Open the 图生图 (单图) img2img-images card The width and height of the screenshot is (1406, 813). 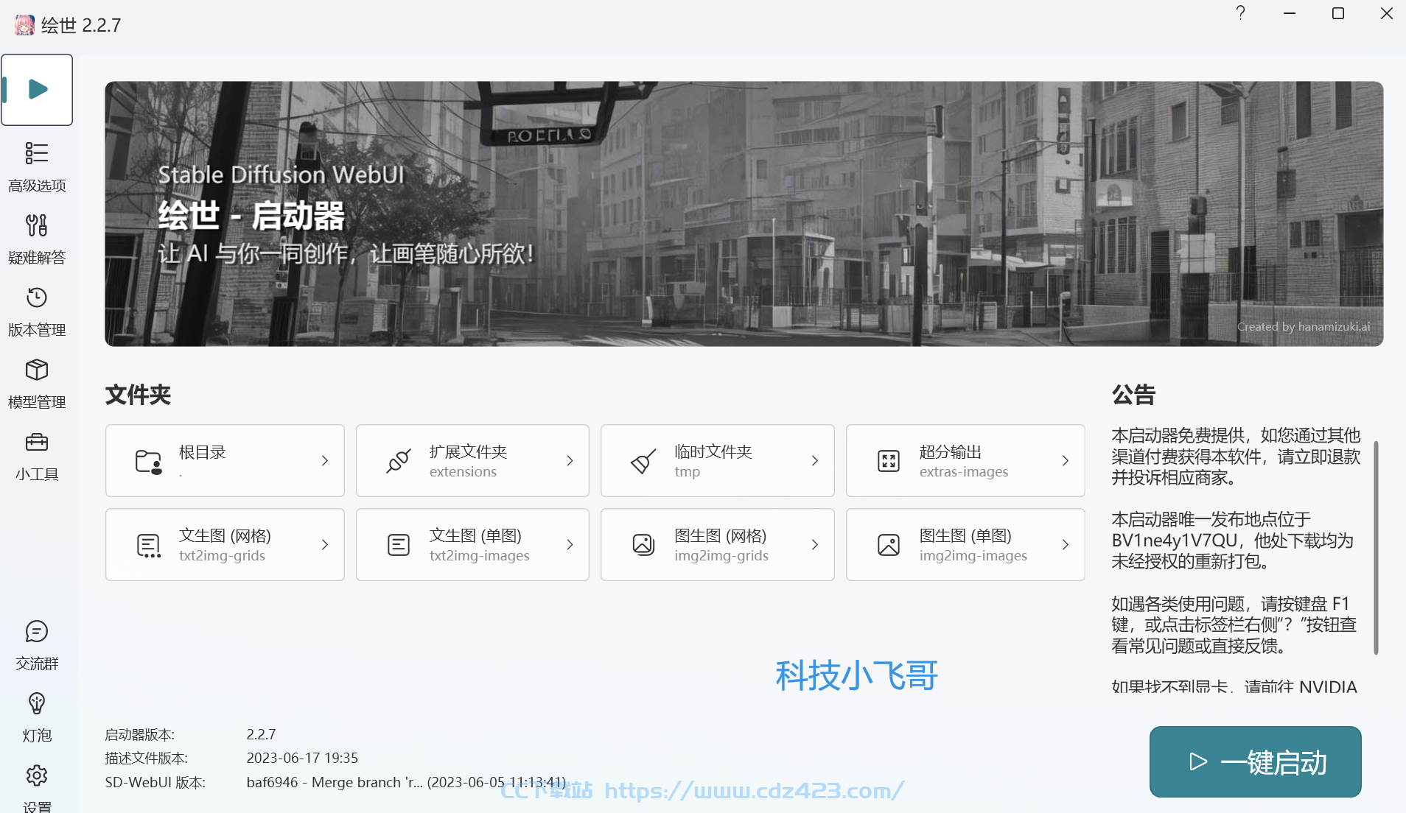point(965,544)
